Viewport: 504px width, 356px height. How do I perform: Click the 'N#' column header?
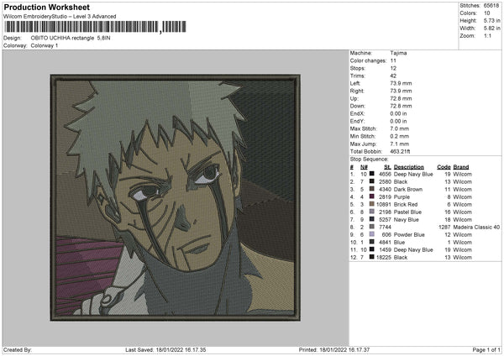[x=364, y=167]
